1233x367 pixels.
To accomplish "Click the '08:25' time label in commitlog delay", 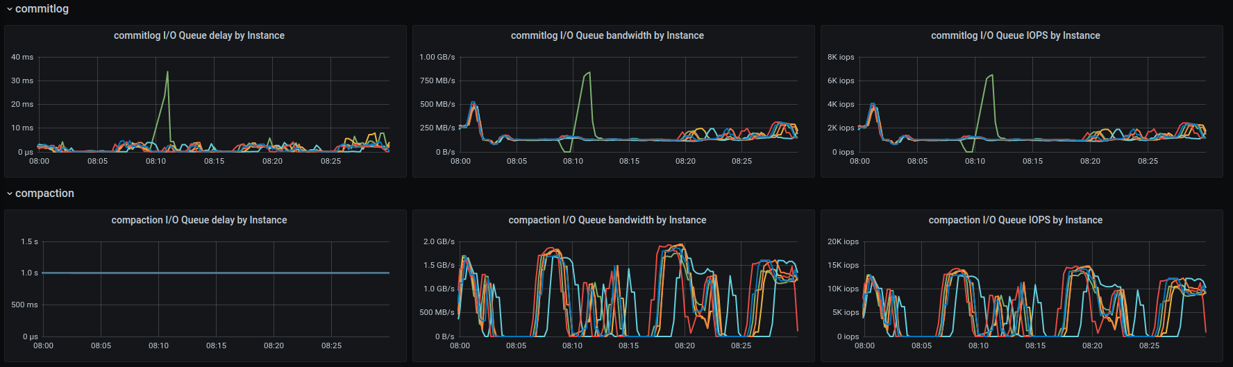I will 331,161.
